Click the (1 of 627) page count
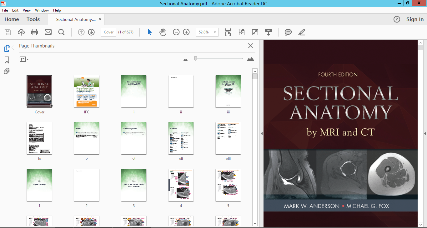427x228 pixels. tap(126, 32)
